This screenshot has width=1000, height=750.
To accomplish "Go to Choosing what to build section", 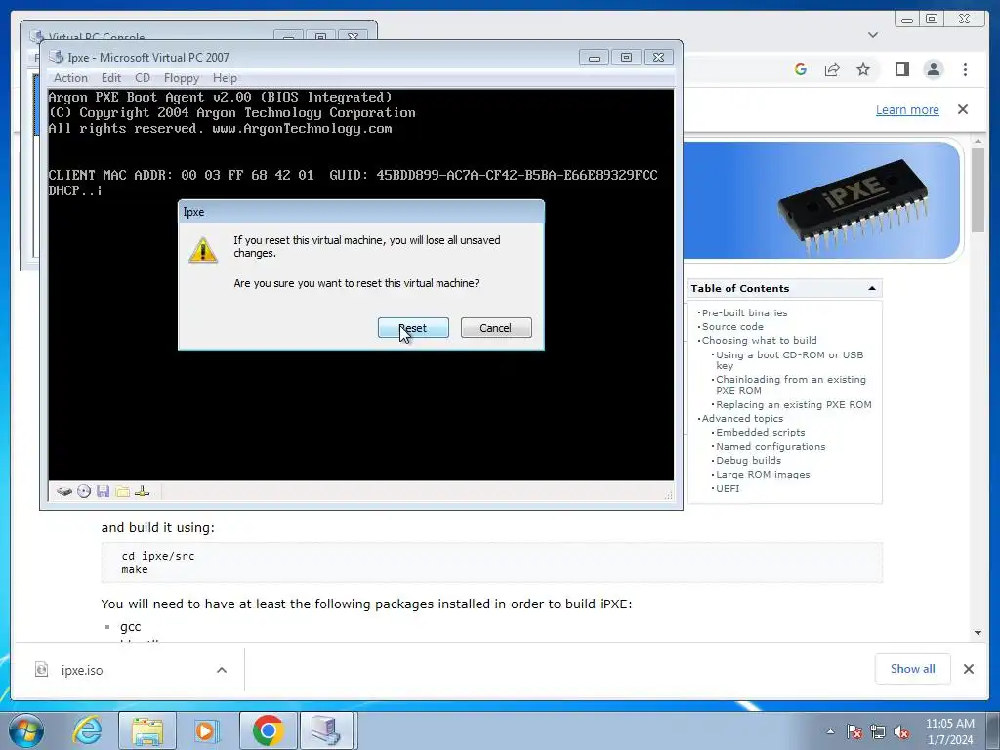I will pyautogui.click(x=759, y=341).
